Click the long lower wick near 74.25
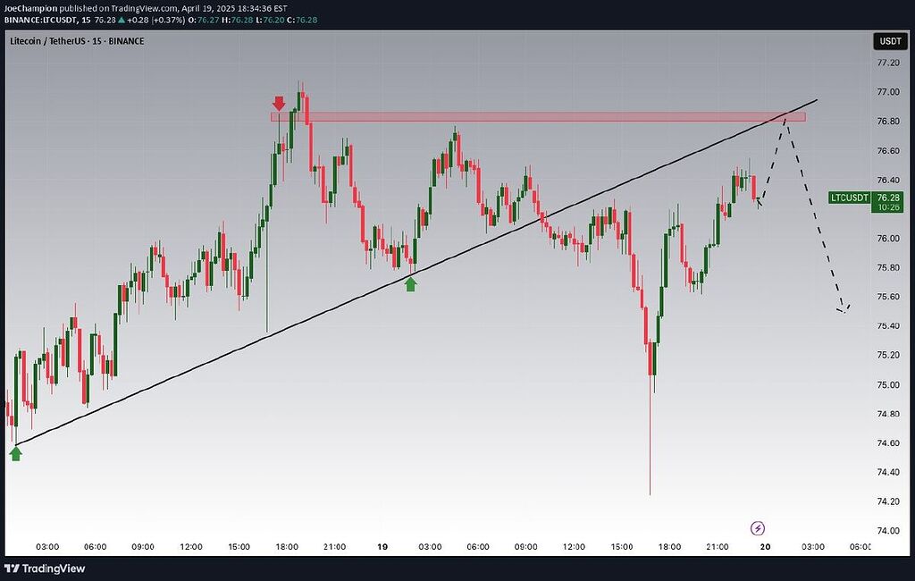The height and width of the screenshot is (581, 915). coord(650,447)
